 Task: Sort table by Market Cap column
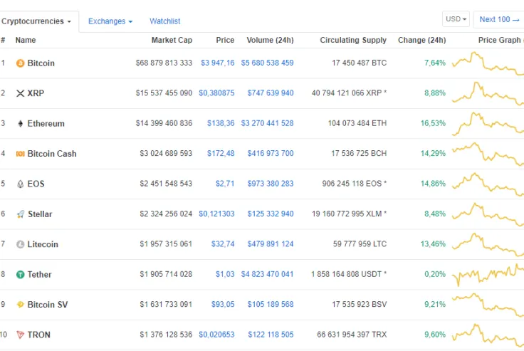[172, 40]
